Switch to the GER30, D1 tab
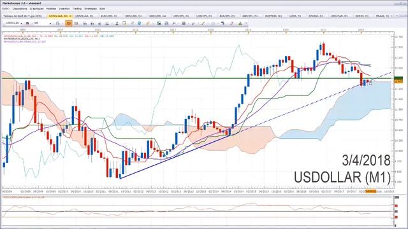 (x=362, y=16)
